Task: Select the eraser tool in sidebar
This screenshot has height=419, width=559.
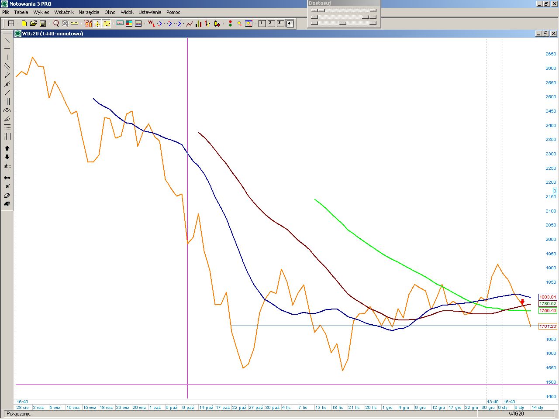Action: (7, 196)
